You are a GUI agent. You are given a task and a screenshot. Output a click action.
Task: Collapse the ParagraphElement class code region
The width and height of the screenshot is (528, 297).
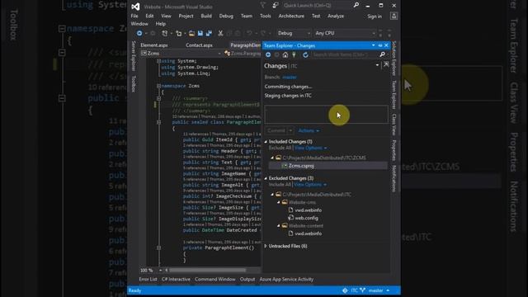pos(158,122)
